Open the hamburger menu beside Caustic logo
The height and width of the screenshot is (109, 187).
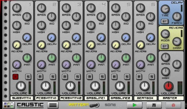pos(53,105)
